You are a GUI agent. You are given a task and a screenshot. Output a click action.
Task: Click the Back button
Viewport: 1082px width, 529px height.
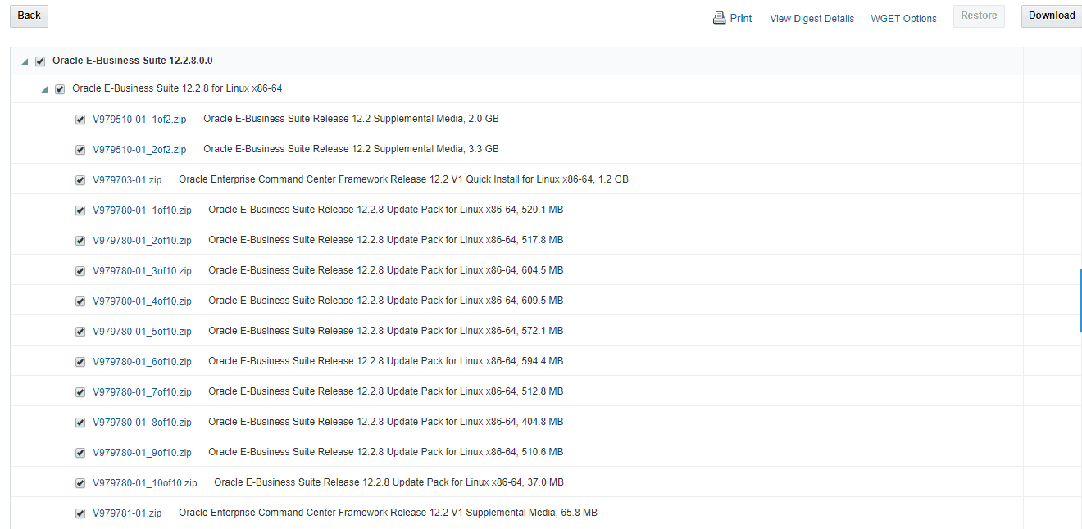point(29,16)
